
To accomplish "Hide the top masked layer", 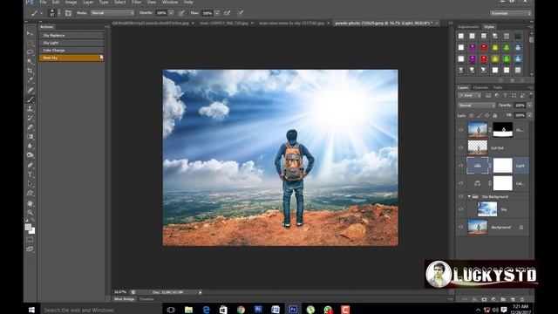I will tap(461, 130).
